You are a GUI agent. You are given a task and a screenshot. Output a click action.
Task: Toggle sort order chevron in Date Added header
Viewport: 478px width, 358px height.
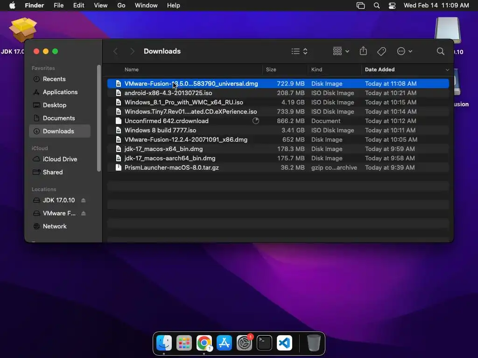click(447, 70)
